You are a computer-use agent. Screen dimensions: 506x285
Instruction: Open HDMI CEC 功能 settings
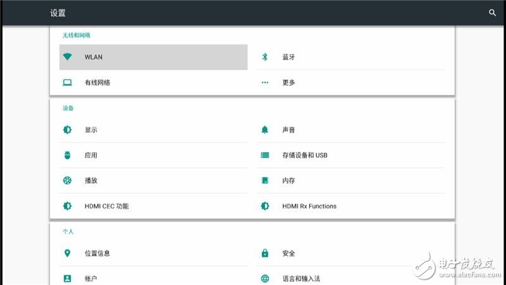click(106, 206)
